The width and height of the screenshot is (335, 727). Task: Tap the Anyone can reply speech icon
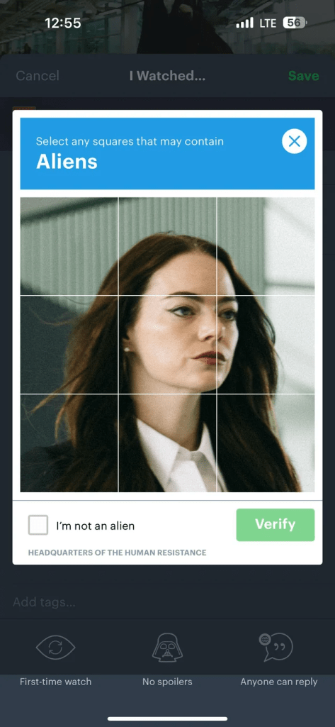coord(276,648)
